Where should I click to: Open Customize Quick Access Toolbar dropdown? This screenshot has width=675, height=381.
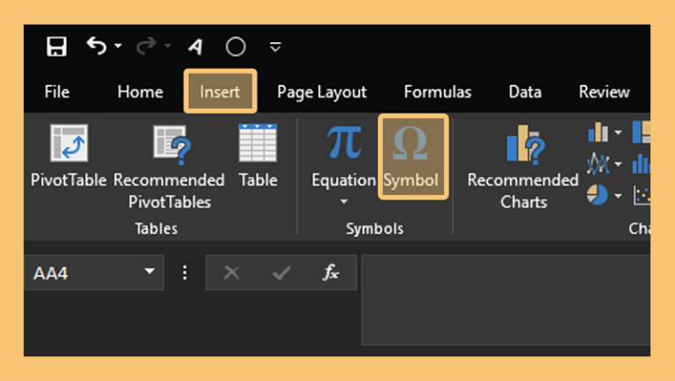click(x=275, y=47)
